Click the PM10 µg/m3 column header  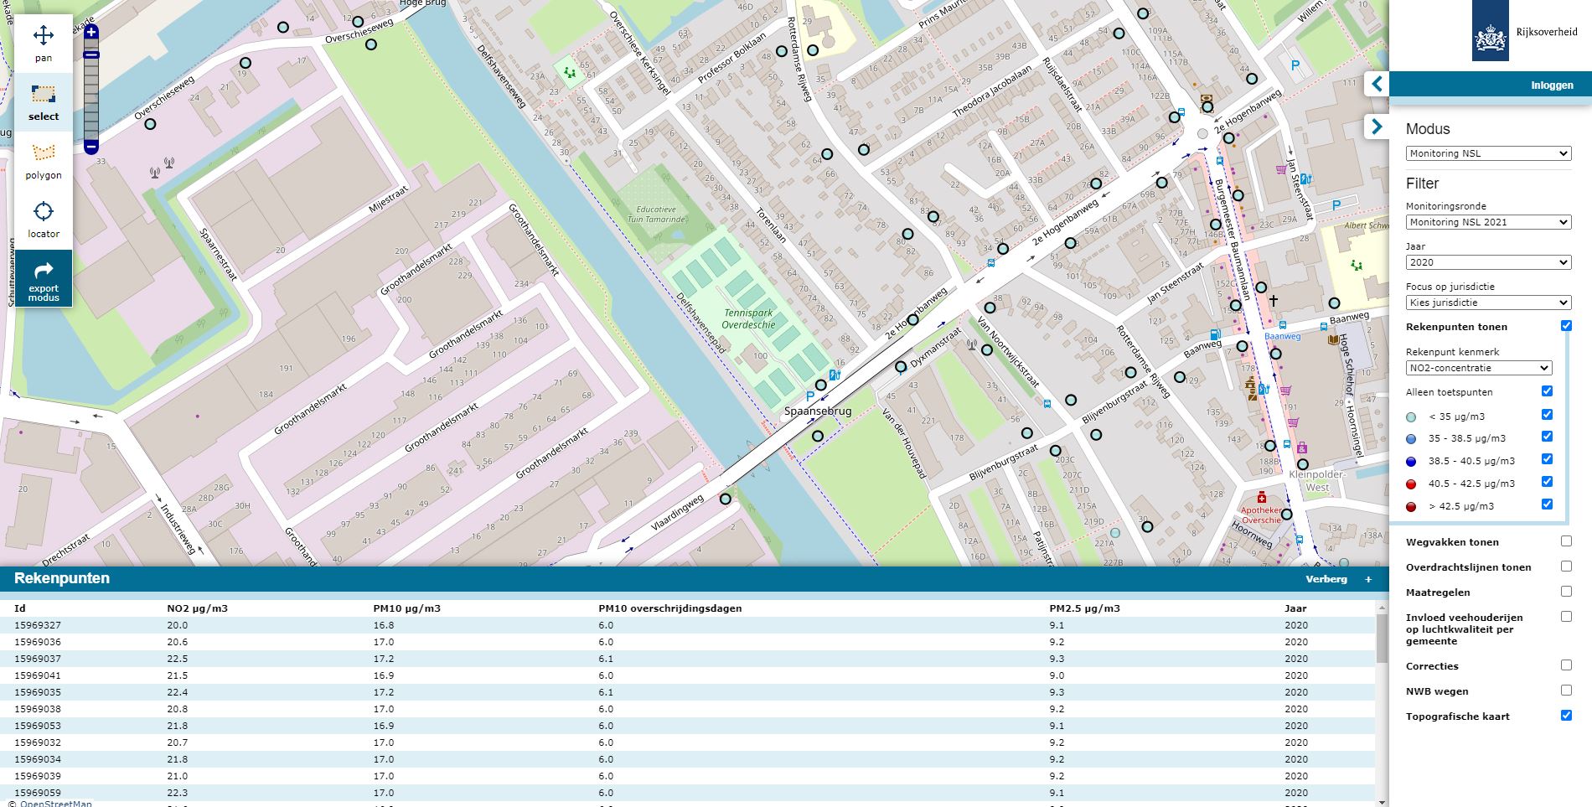pos(407,608)
